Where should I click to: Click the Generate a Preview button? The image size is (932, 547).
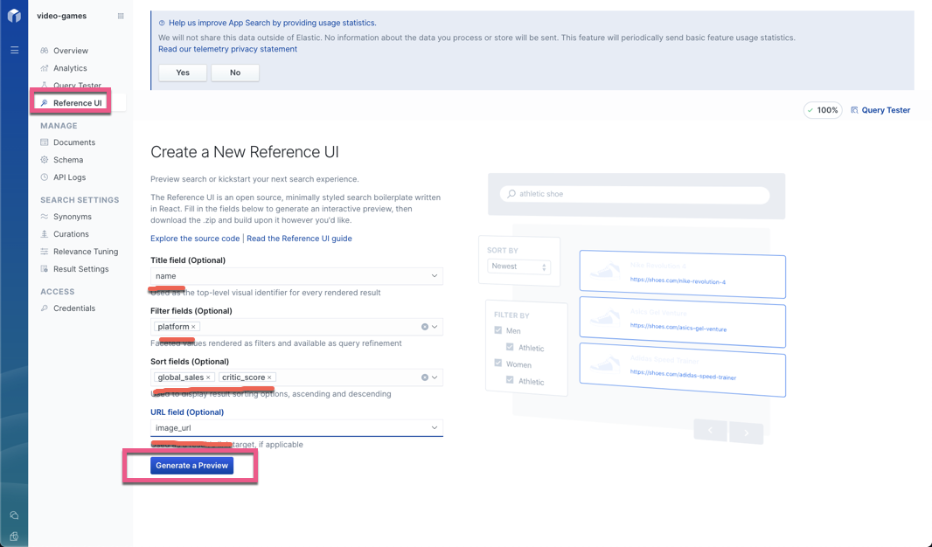pos(191,465)
